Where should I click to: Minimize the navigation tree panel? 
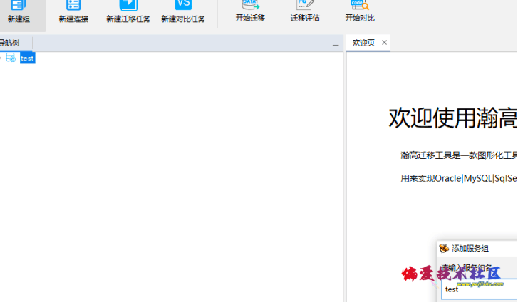(x=336, y=44)
